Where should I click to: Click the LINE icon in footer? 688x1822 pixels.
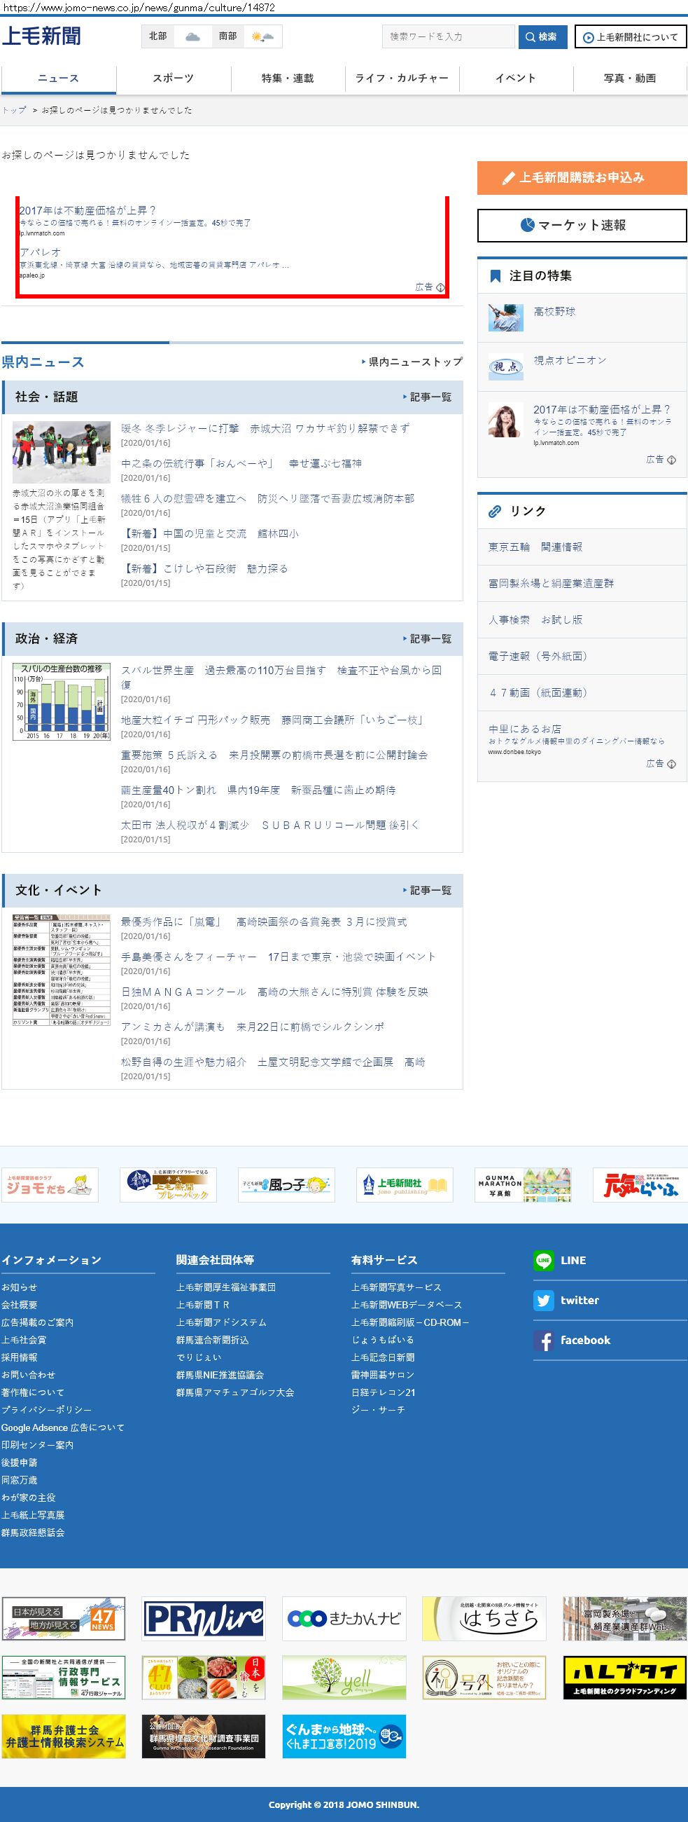543,1260
